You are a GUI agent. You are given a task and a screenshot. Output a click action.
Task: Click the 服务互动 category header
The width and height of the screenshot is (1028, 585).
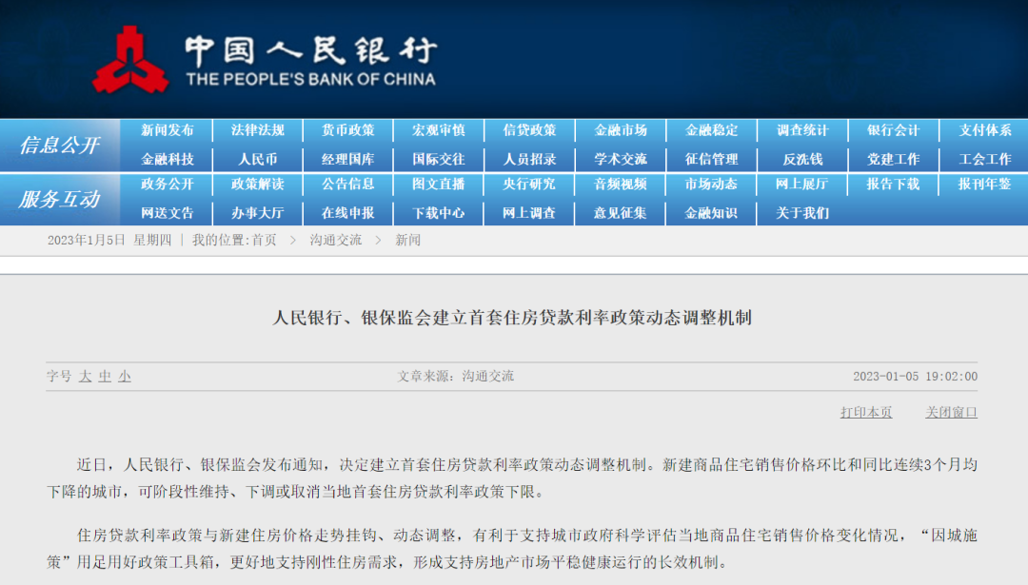[x=60, y=199]
